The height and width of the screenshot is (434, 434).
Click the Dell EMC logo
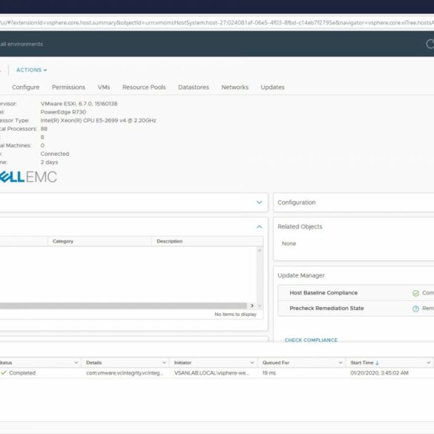pos(28,177)
